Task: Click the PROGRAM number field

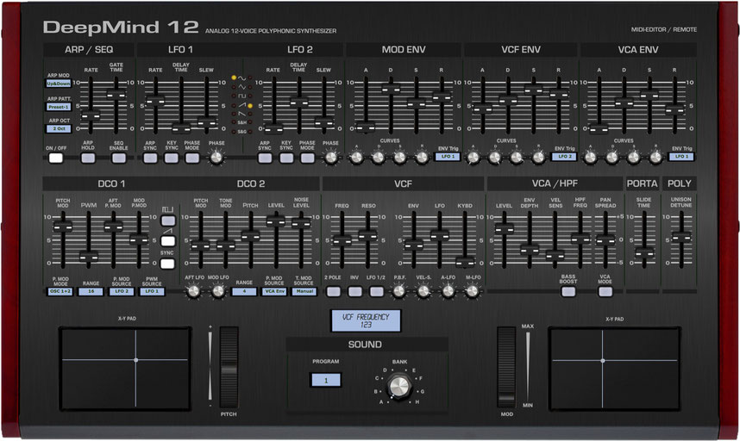Action: point(326,379)
